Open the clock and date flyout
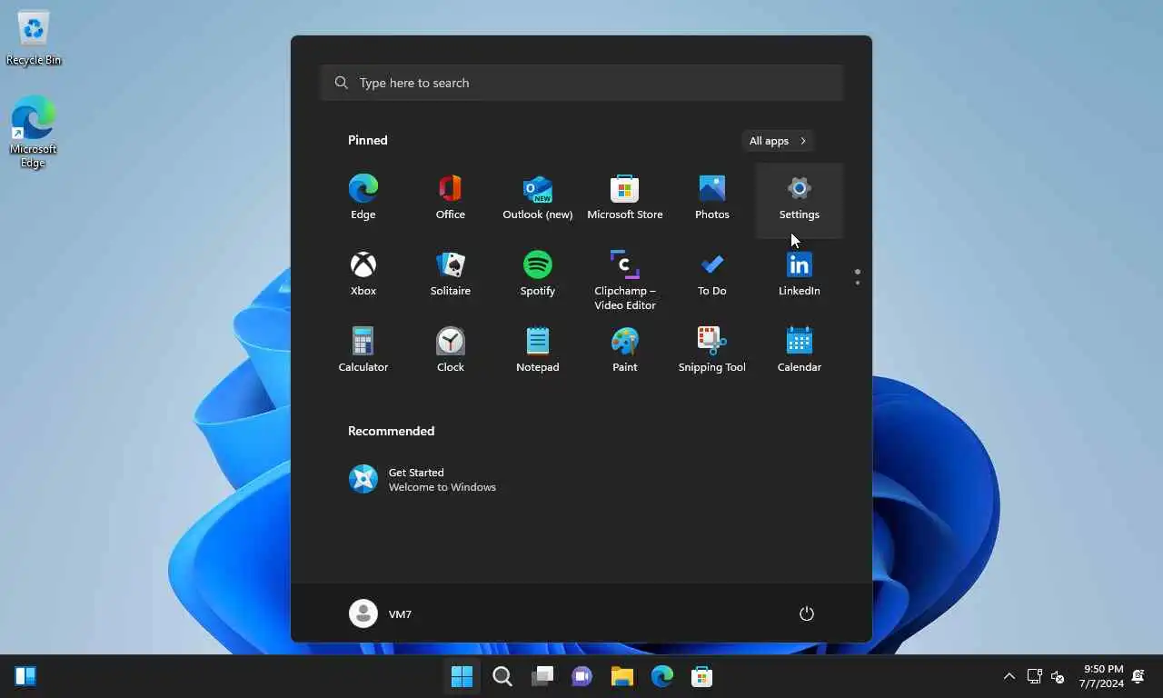 click(1101, 676)
